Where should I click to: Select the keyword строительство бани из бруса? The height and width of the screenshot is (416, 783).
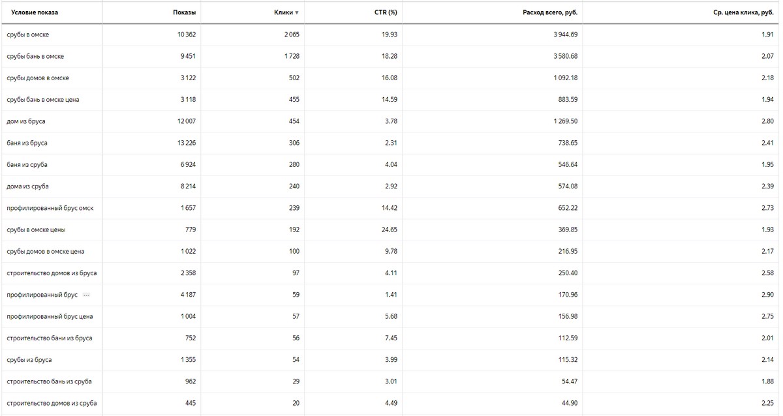50,338
